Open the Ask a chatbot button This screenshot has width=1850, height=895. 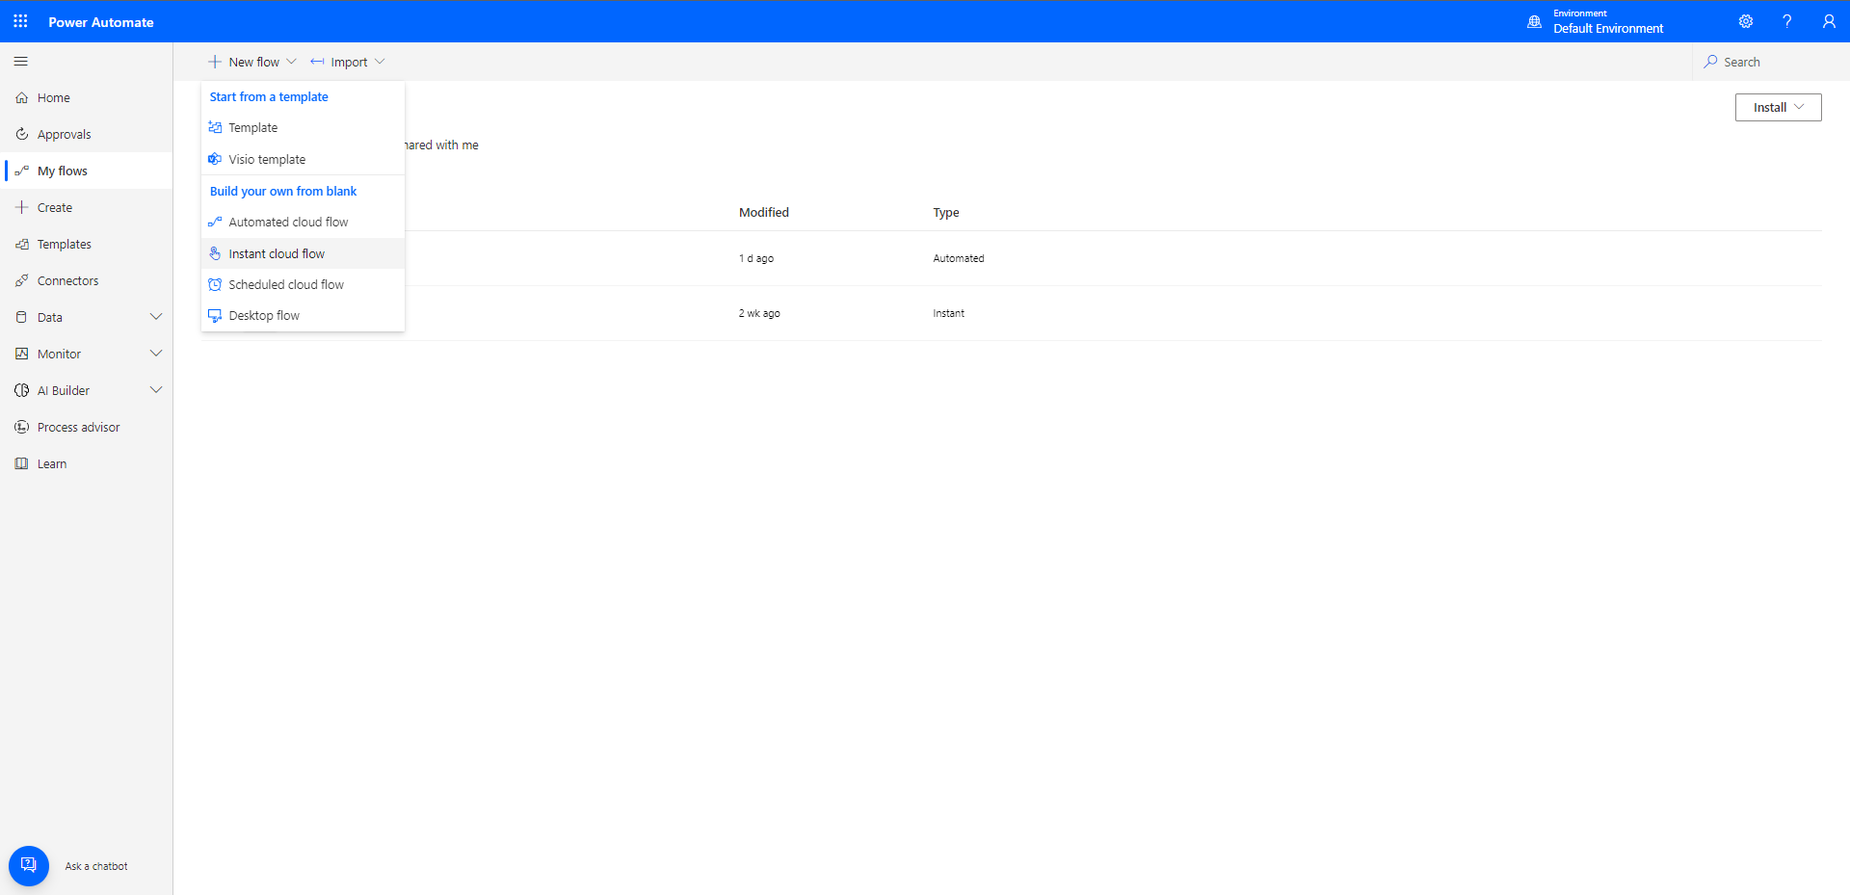(x=29, y=865)
